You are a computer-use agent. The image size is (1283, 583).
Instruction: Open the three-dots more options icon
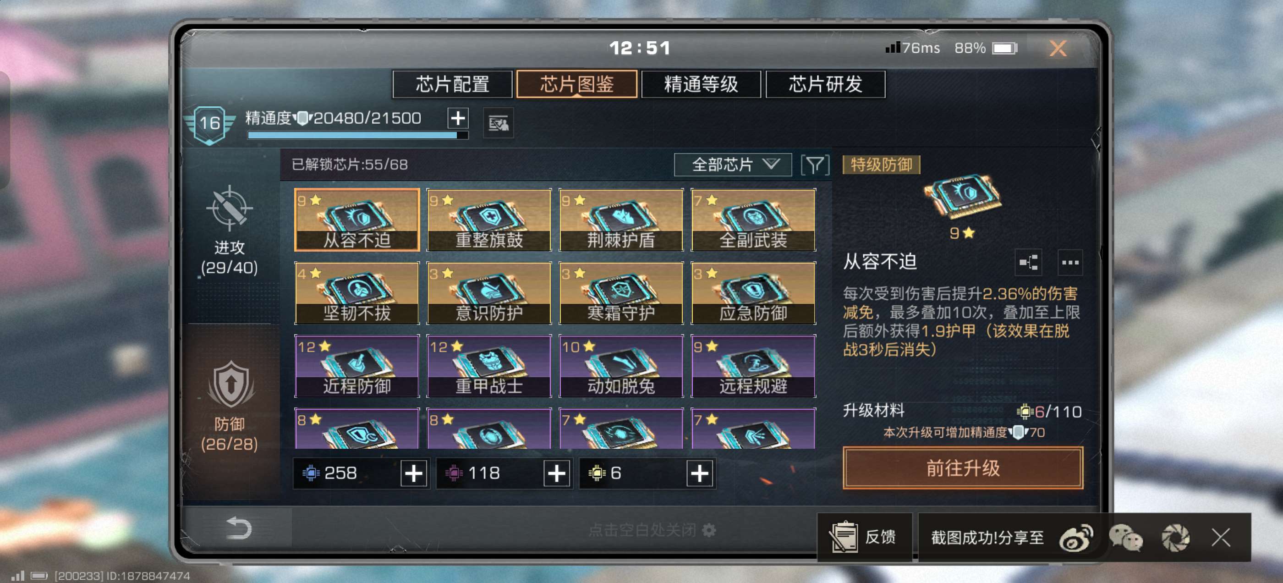1070,263
